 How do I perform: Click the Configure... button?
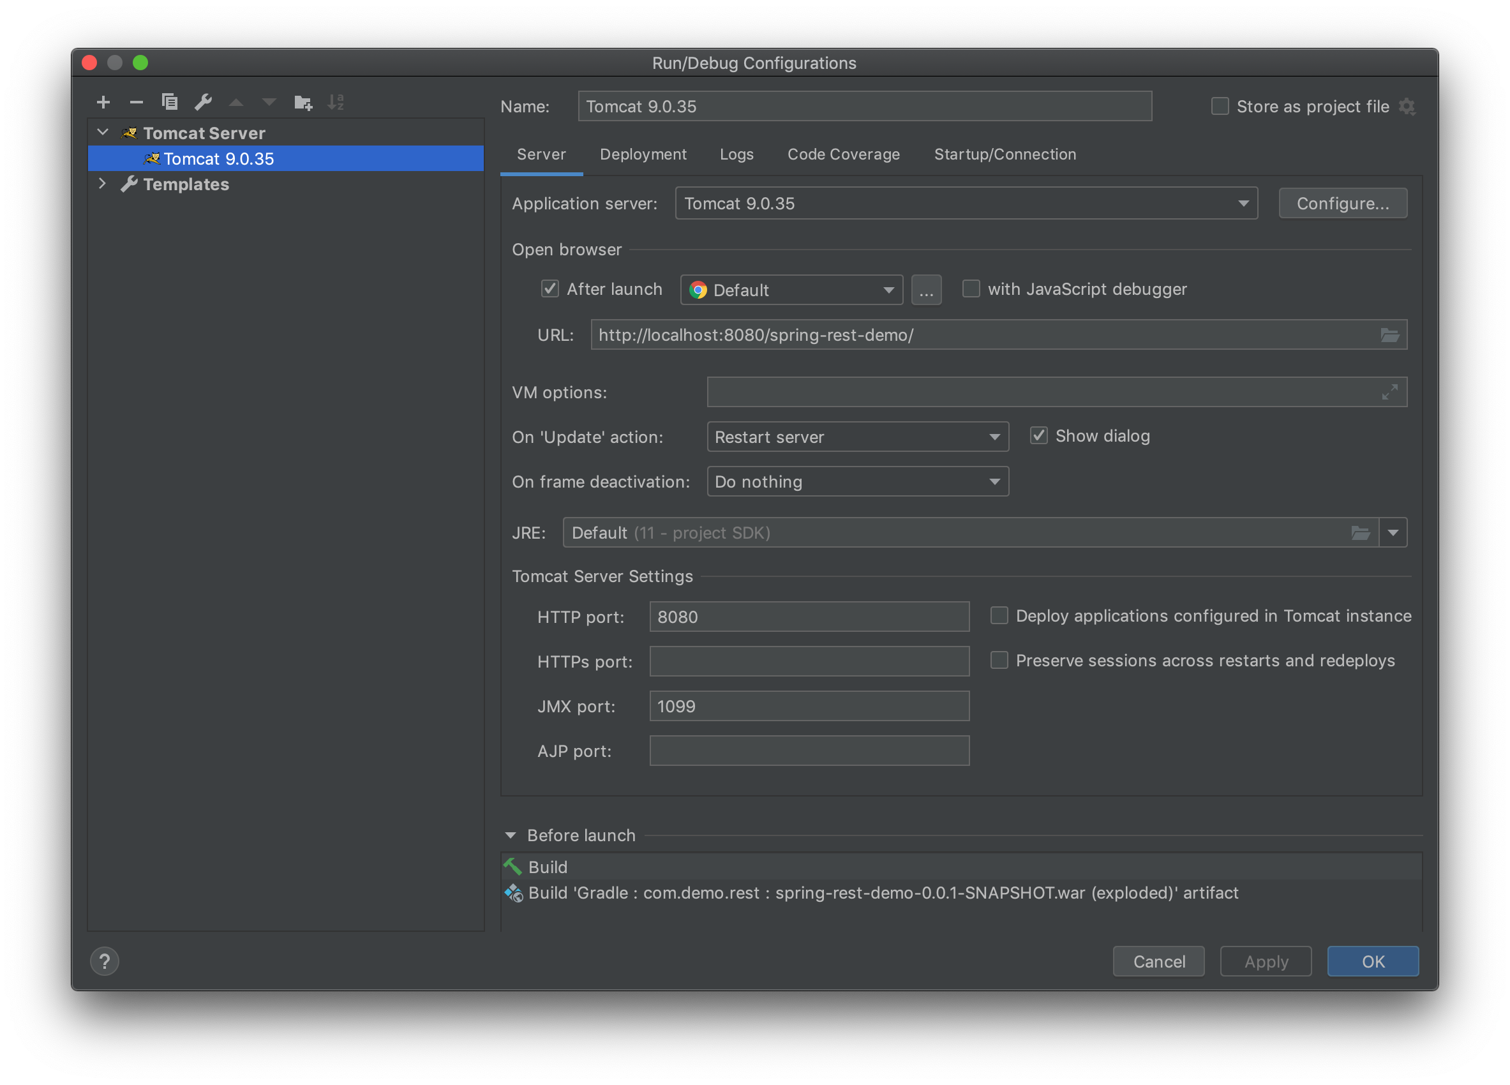tap(1343, 204)
